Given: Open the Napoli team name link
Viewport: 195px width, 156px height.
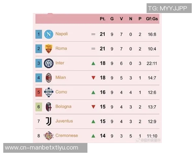Looking at the screenshot, I should pos(61,34).
